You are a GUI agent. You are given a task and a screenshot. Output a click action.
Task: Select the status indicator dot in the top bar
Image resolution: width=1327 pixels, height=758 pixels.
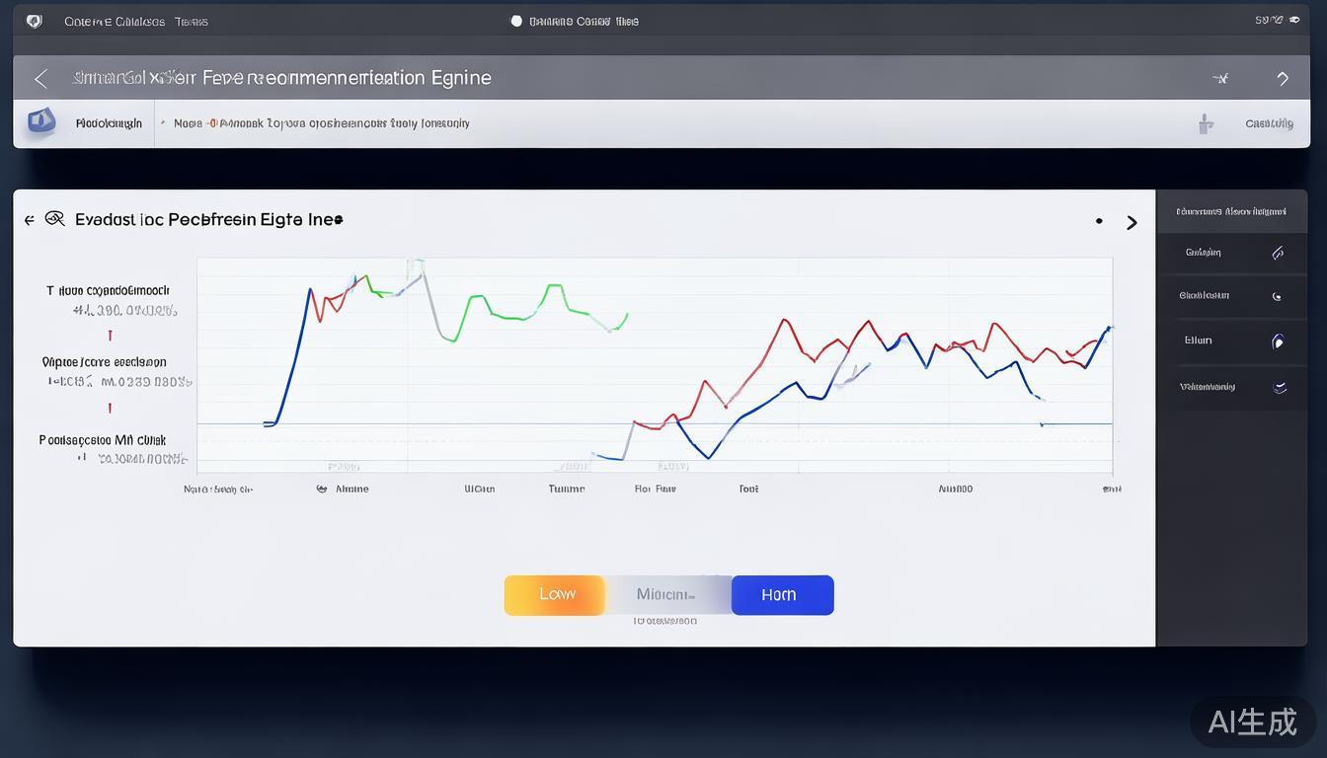[514, 20]
